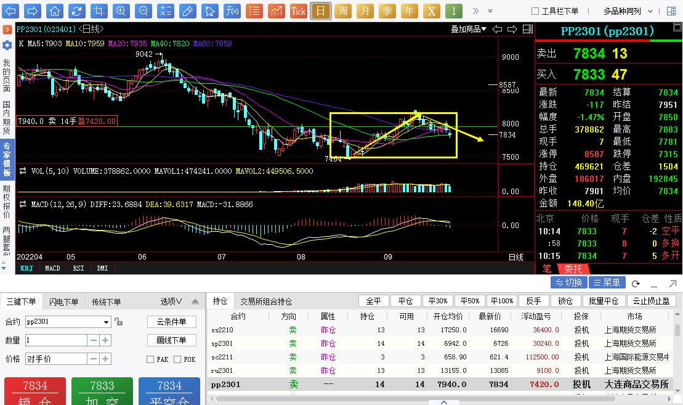683x405 pixels.
Task: Click the 反手 reverse position button
Action: tap(533, 301)
